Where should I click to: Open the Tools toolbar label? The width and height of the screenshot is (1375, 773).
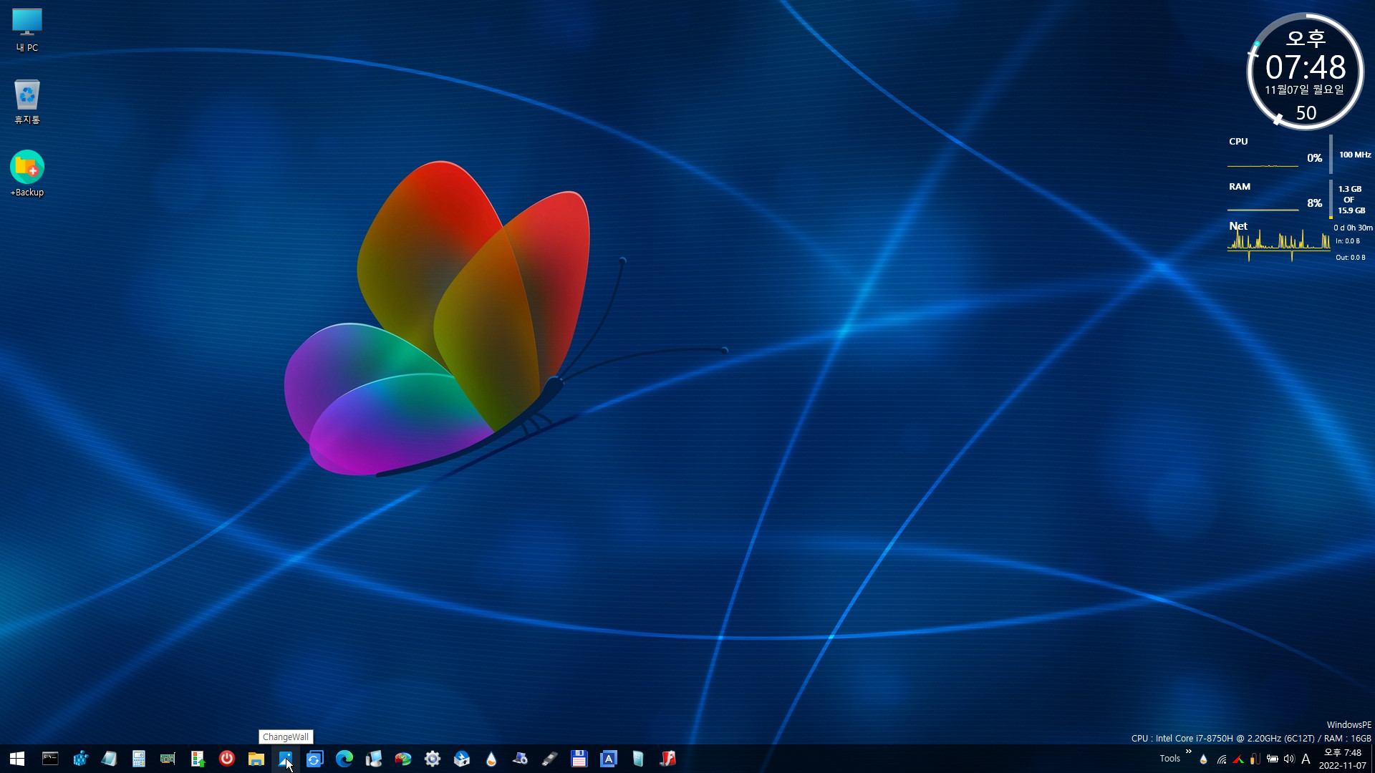(1169, 759)
